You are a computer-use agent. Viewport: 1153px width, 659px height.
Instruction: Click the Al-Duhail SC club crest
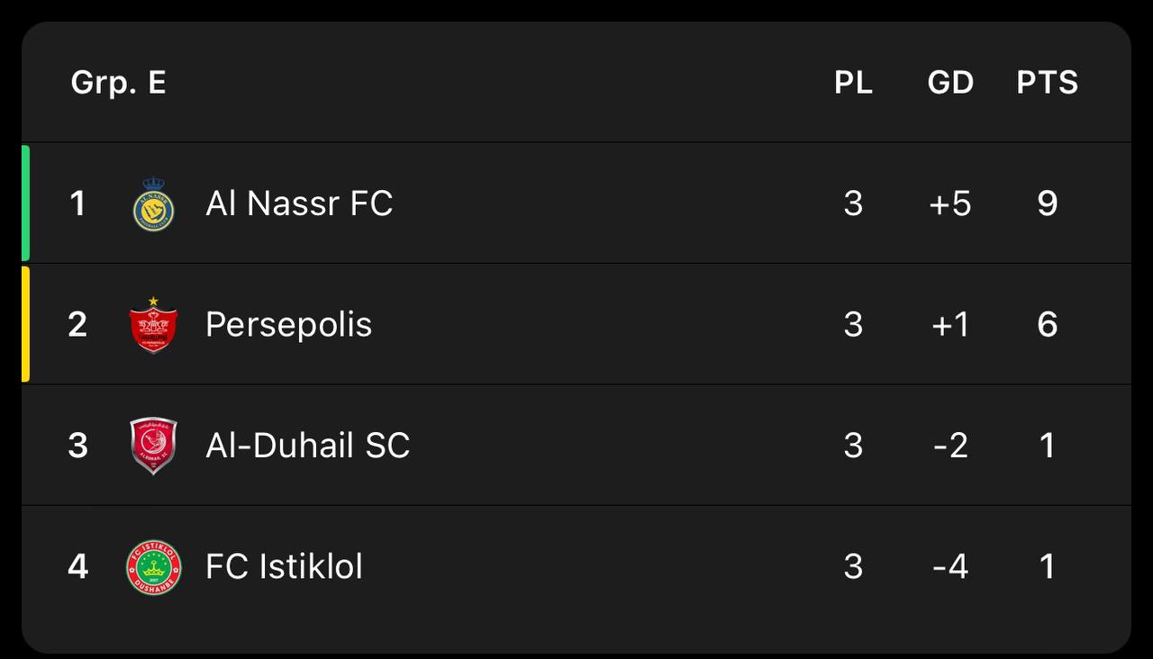point(153,446)
